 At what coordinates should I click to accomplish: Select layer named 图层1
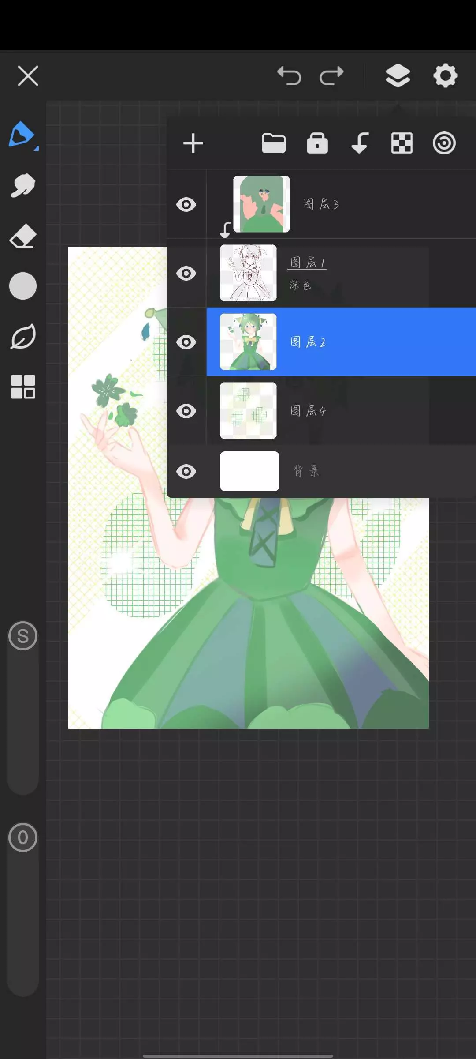coord(307,263)
